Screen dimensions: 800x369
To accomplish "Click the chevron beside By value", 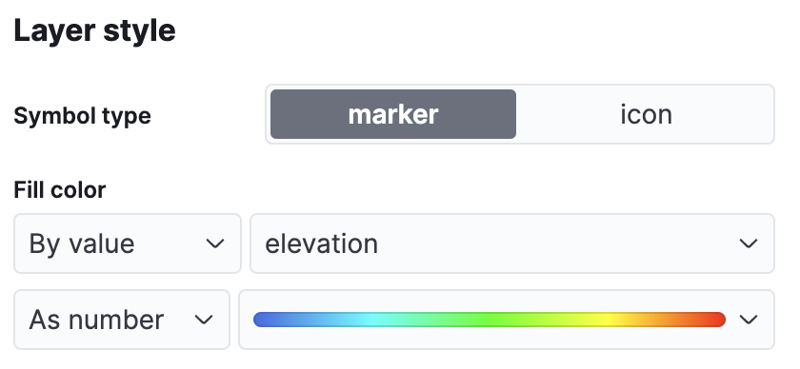I will (215, 243).
